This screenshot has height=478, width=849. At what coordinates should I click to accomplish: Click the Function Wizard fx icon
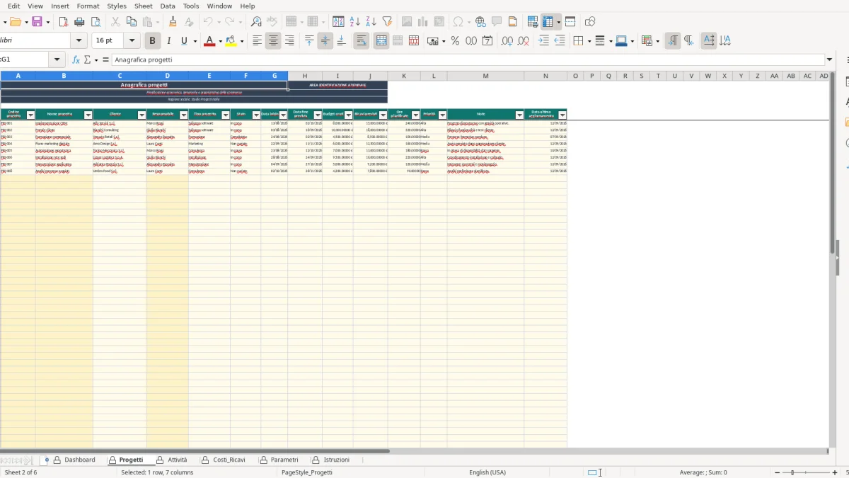tap(76, 60)
